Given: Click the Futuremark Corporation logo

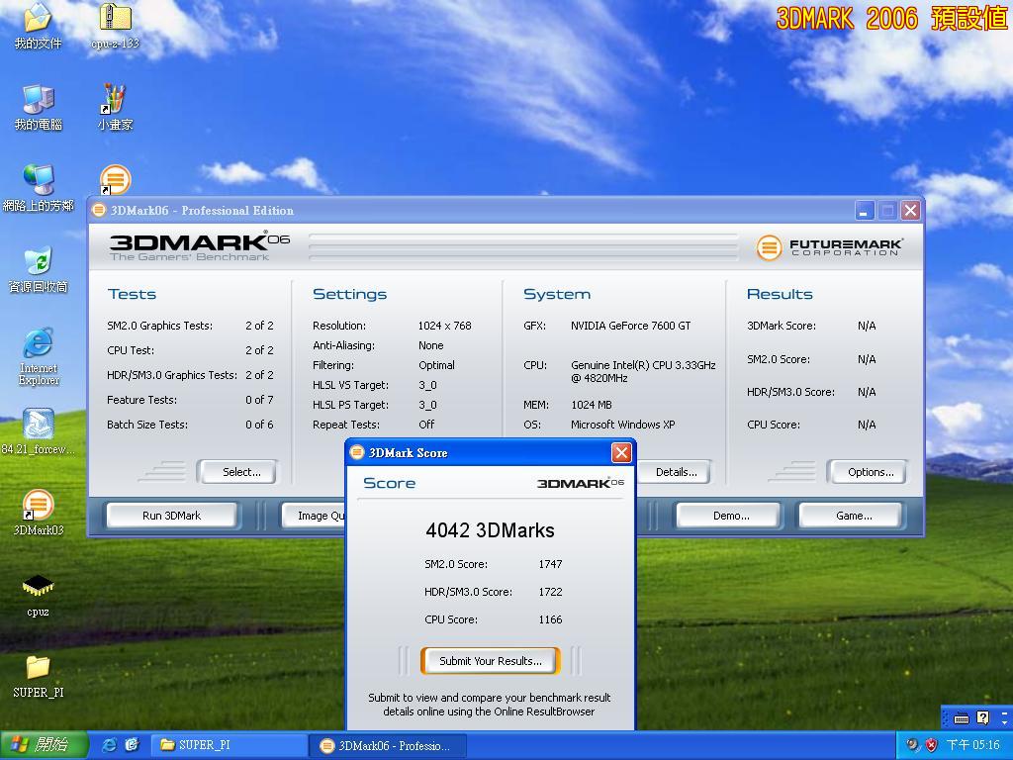Looking at the screenshot, I should [829, 246].
